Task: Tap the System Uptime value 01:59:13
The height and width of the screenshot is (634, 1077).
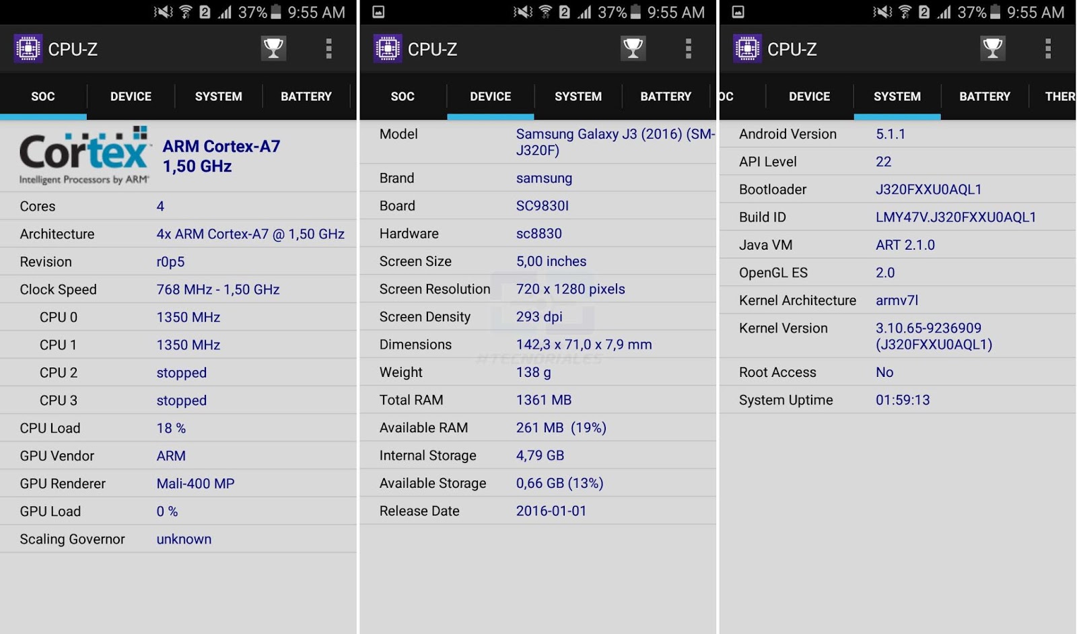Action: pos(902,400)
